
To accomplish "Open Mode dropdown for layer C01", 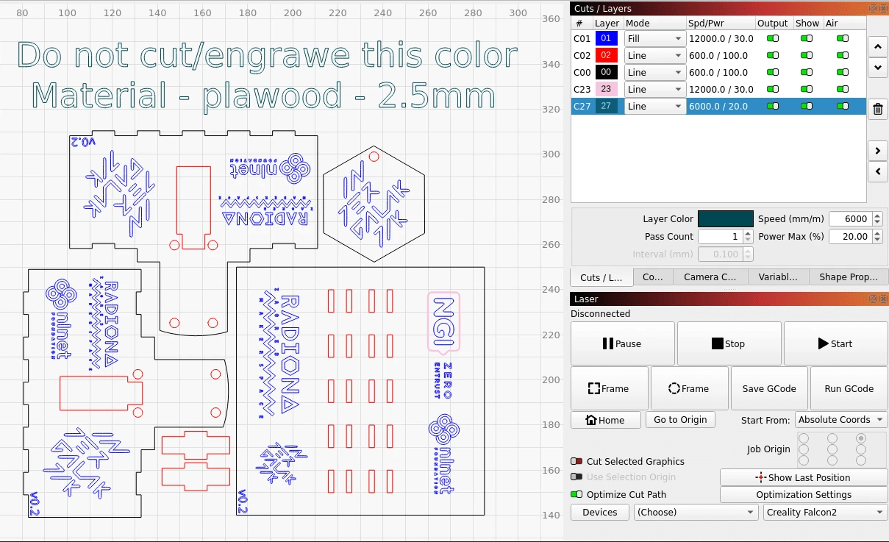I will (654, 38).
